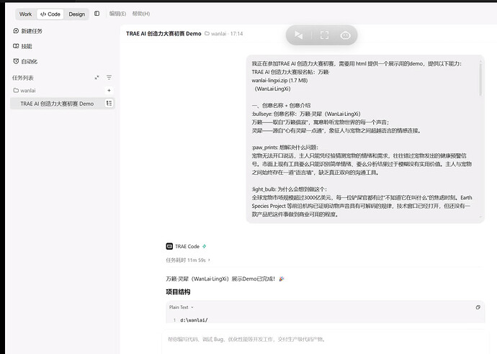Click the eye icon in the floating toolbar
The width and height of the screenshot is (497, 354).
tap(345, 35)
